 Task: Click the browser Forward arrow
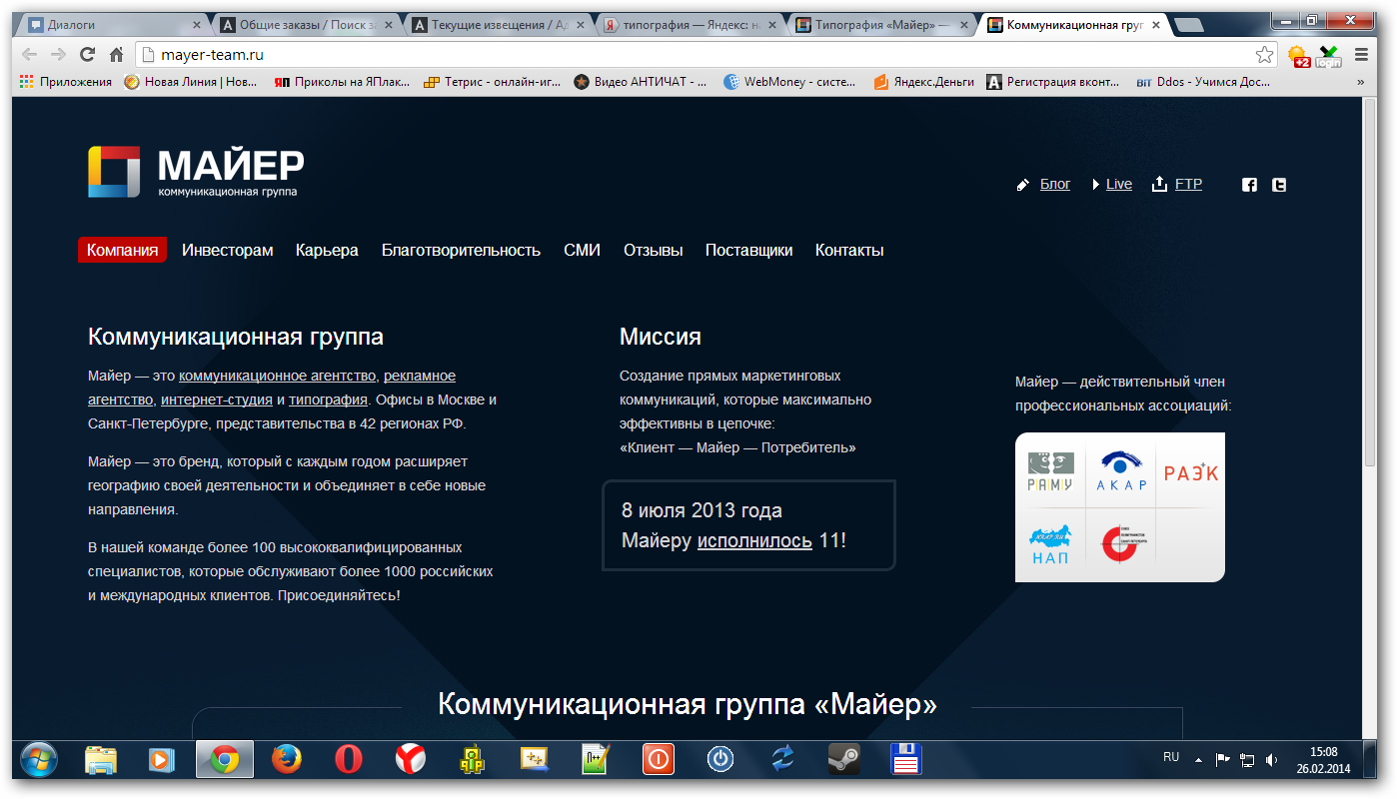(x=58, y=55)
